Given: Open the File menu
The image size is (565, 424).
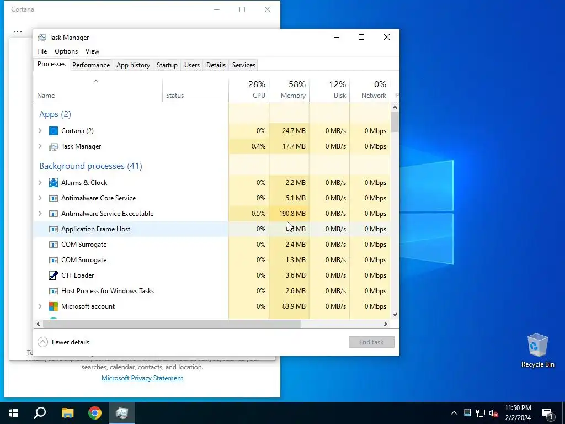Looking at the screenshot, I should point(42,51).
